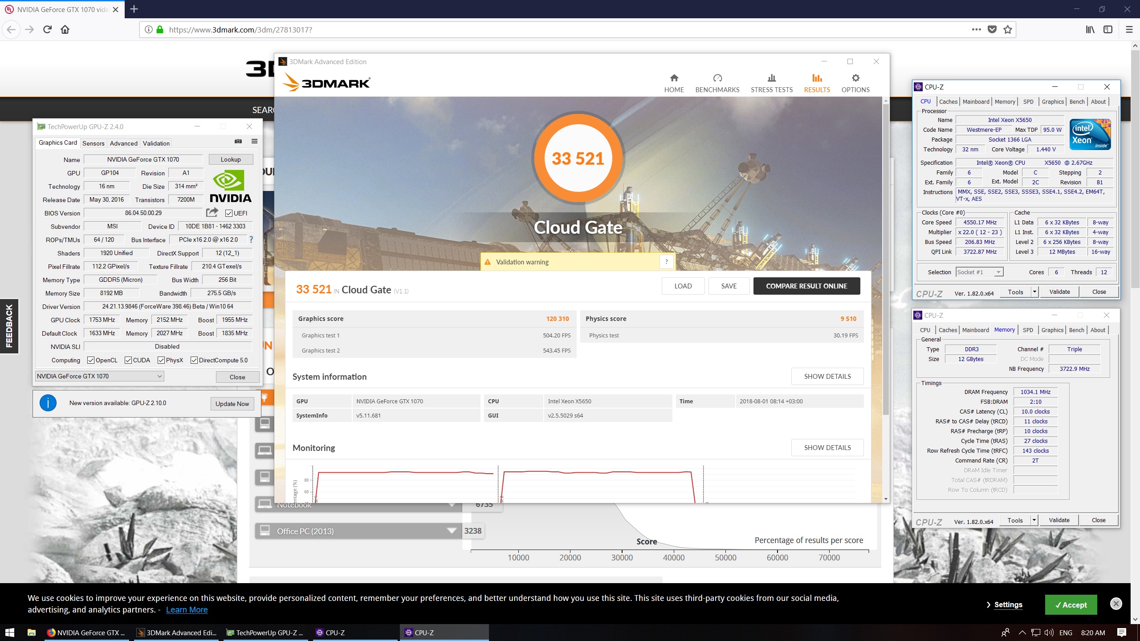Show hidden system tray icons

tap(1022, 633)
